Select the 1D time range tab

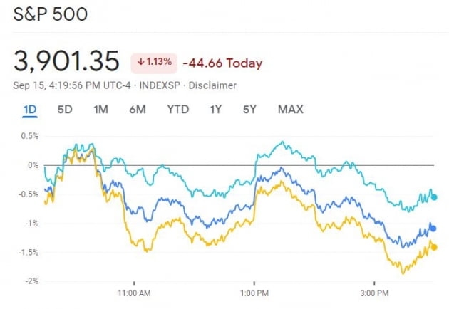pyautogui.click(x=30, y=109)
